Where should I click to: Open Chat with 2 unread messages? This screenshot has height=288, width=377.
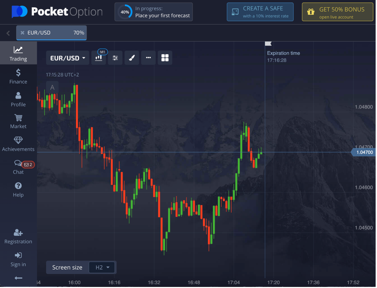(18, 167)
